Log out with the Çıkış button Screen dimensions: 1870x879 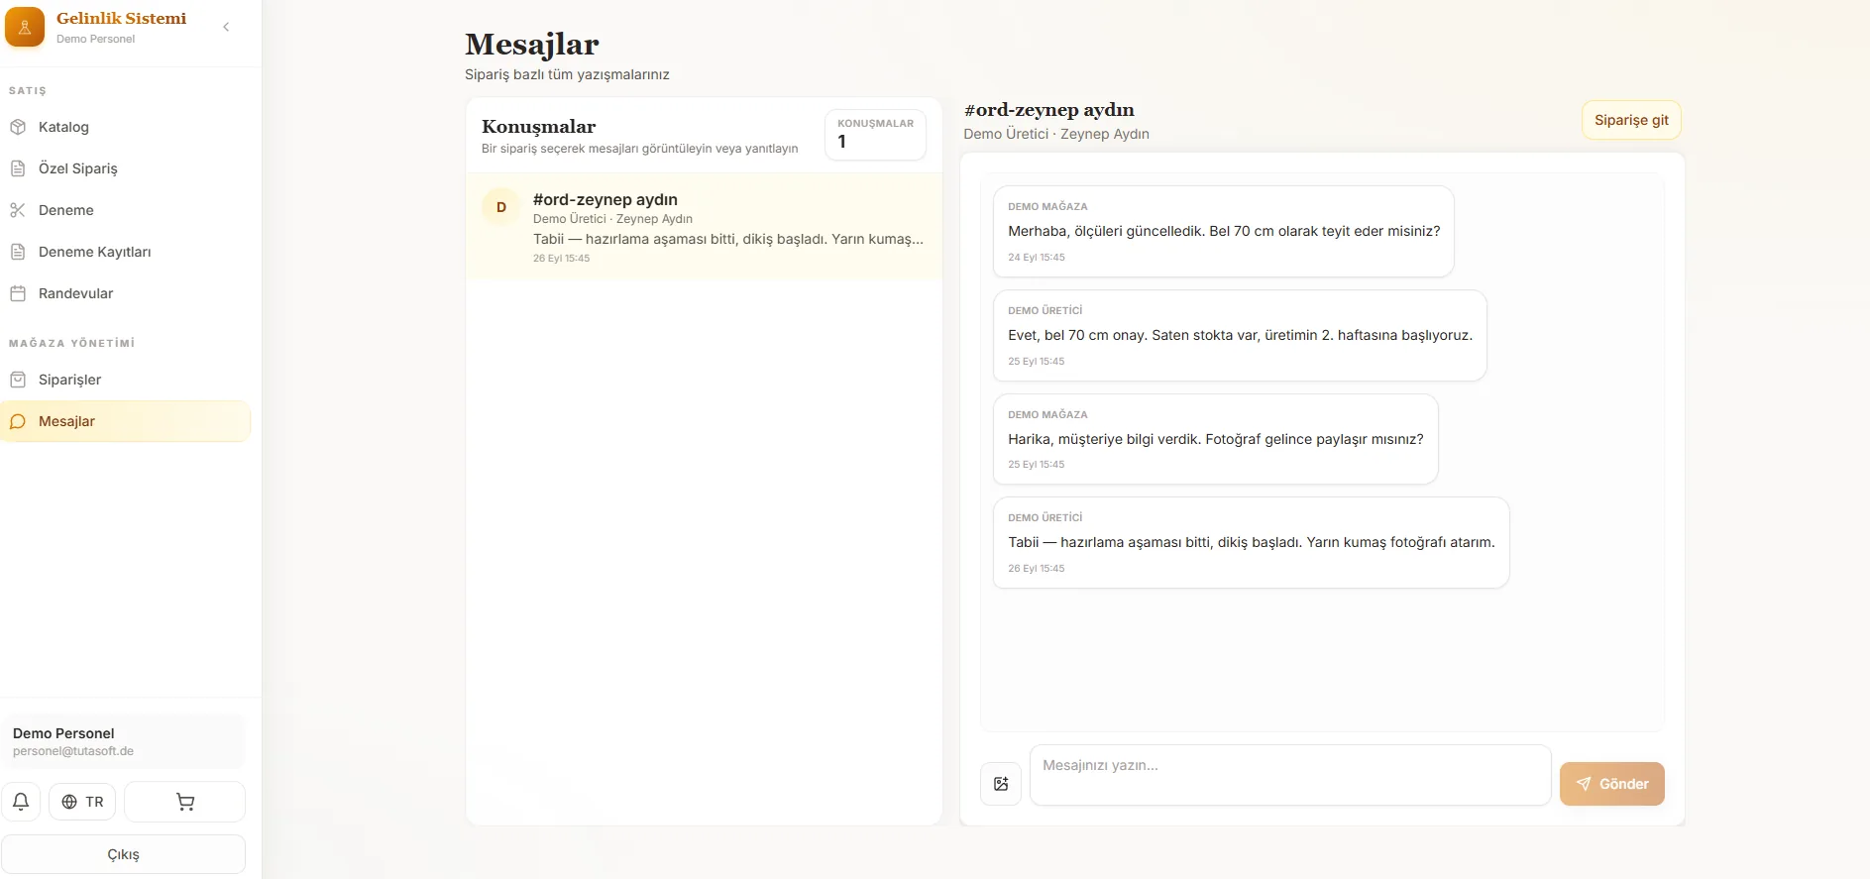123,854
